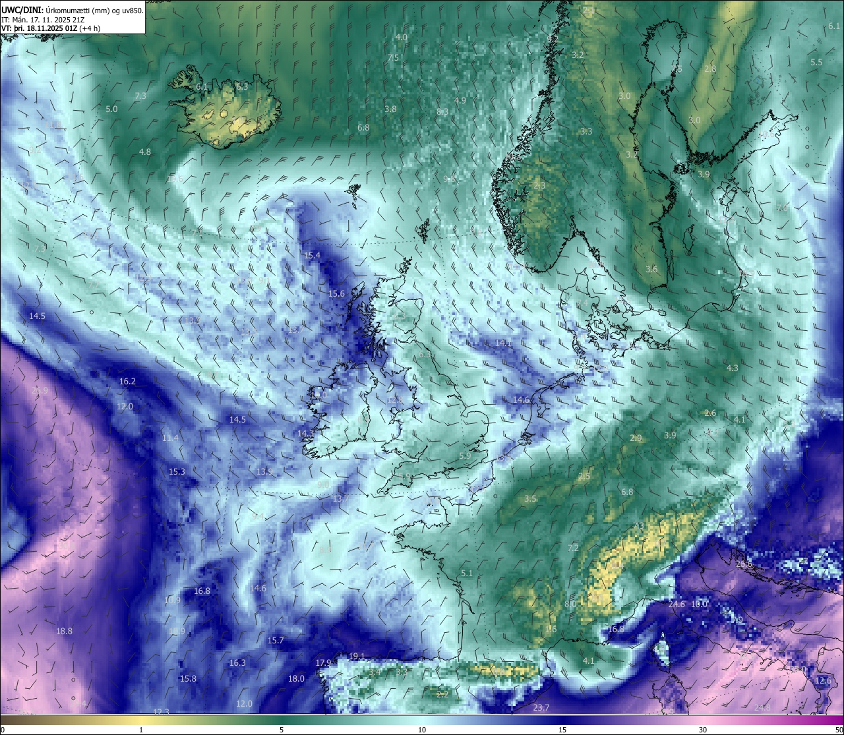
Task: Select the 18.8 value at left edge
Action: pos(64,631)
